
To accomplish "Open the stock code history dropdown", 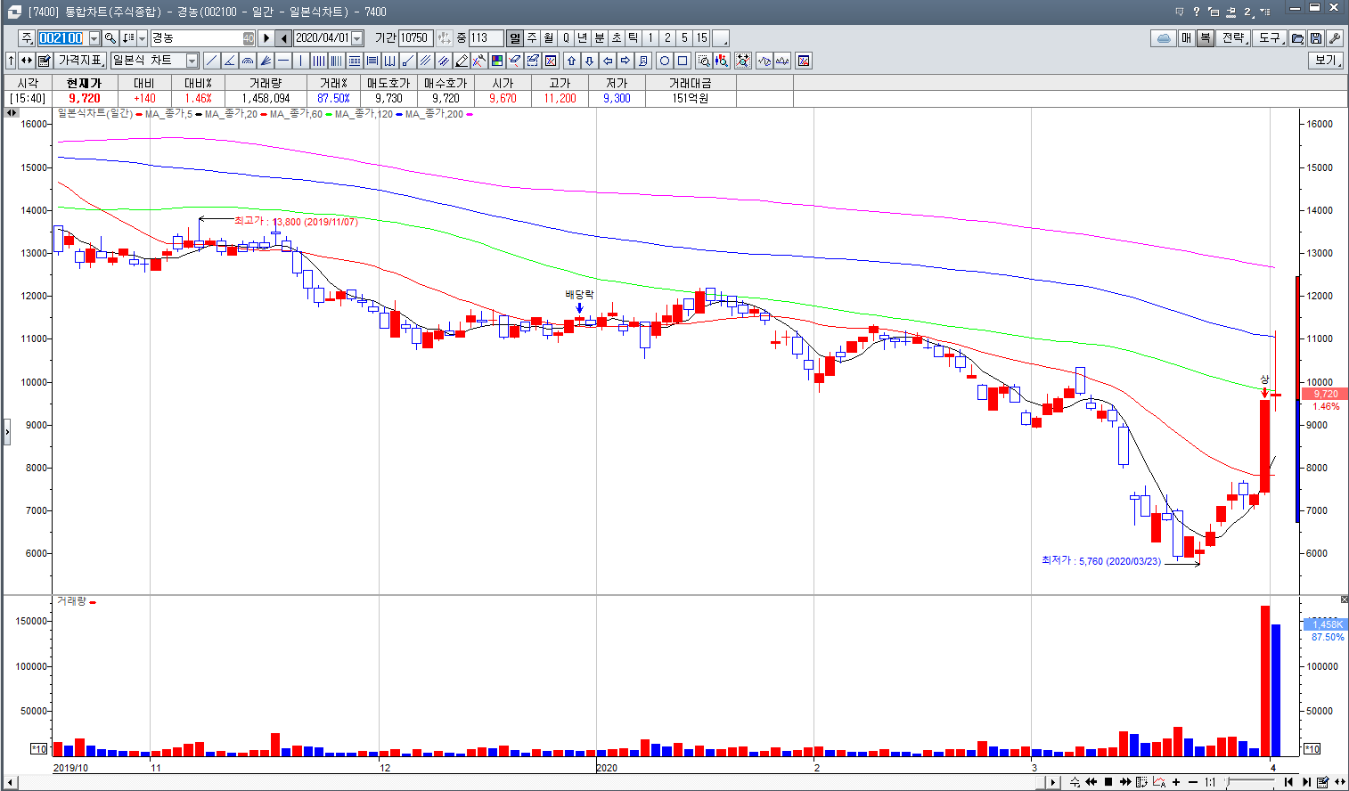I will [94, 38].
